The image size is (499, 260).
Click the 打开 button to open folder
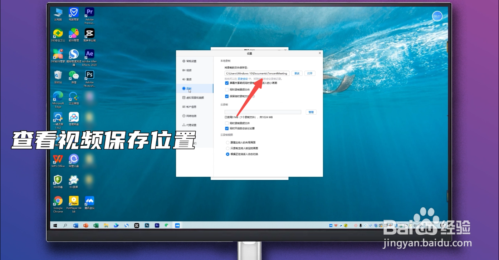coord(310,73)
